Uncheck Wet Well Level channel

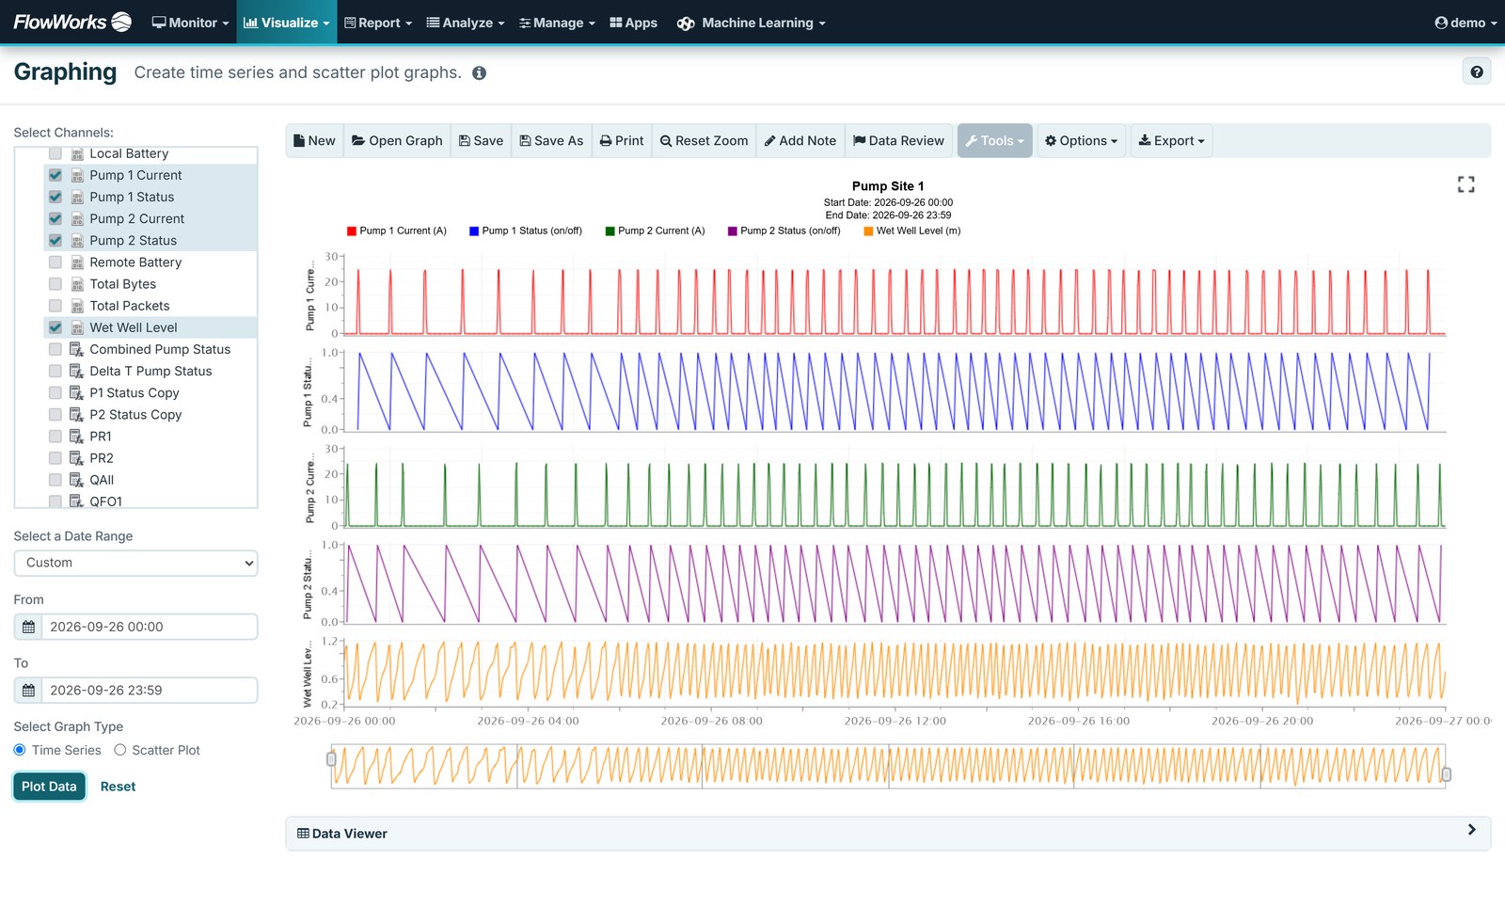click(55, 327)
